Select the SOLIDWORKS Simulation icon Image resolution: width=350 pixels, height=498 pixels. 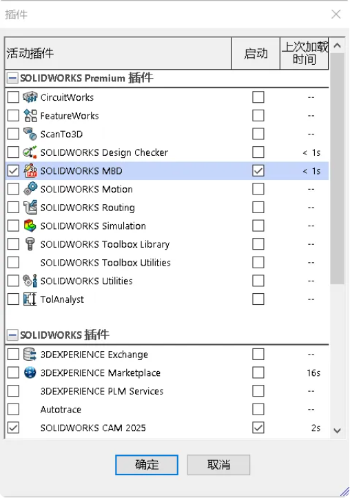tap(30, 226)
